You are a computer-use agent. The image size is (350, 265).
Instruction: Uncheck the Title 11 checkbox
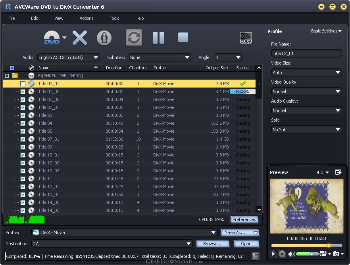23,179
